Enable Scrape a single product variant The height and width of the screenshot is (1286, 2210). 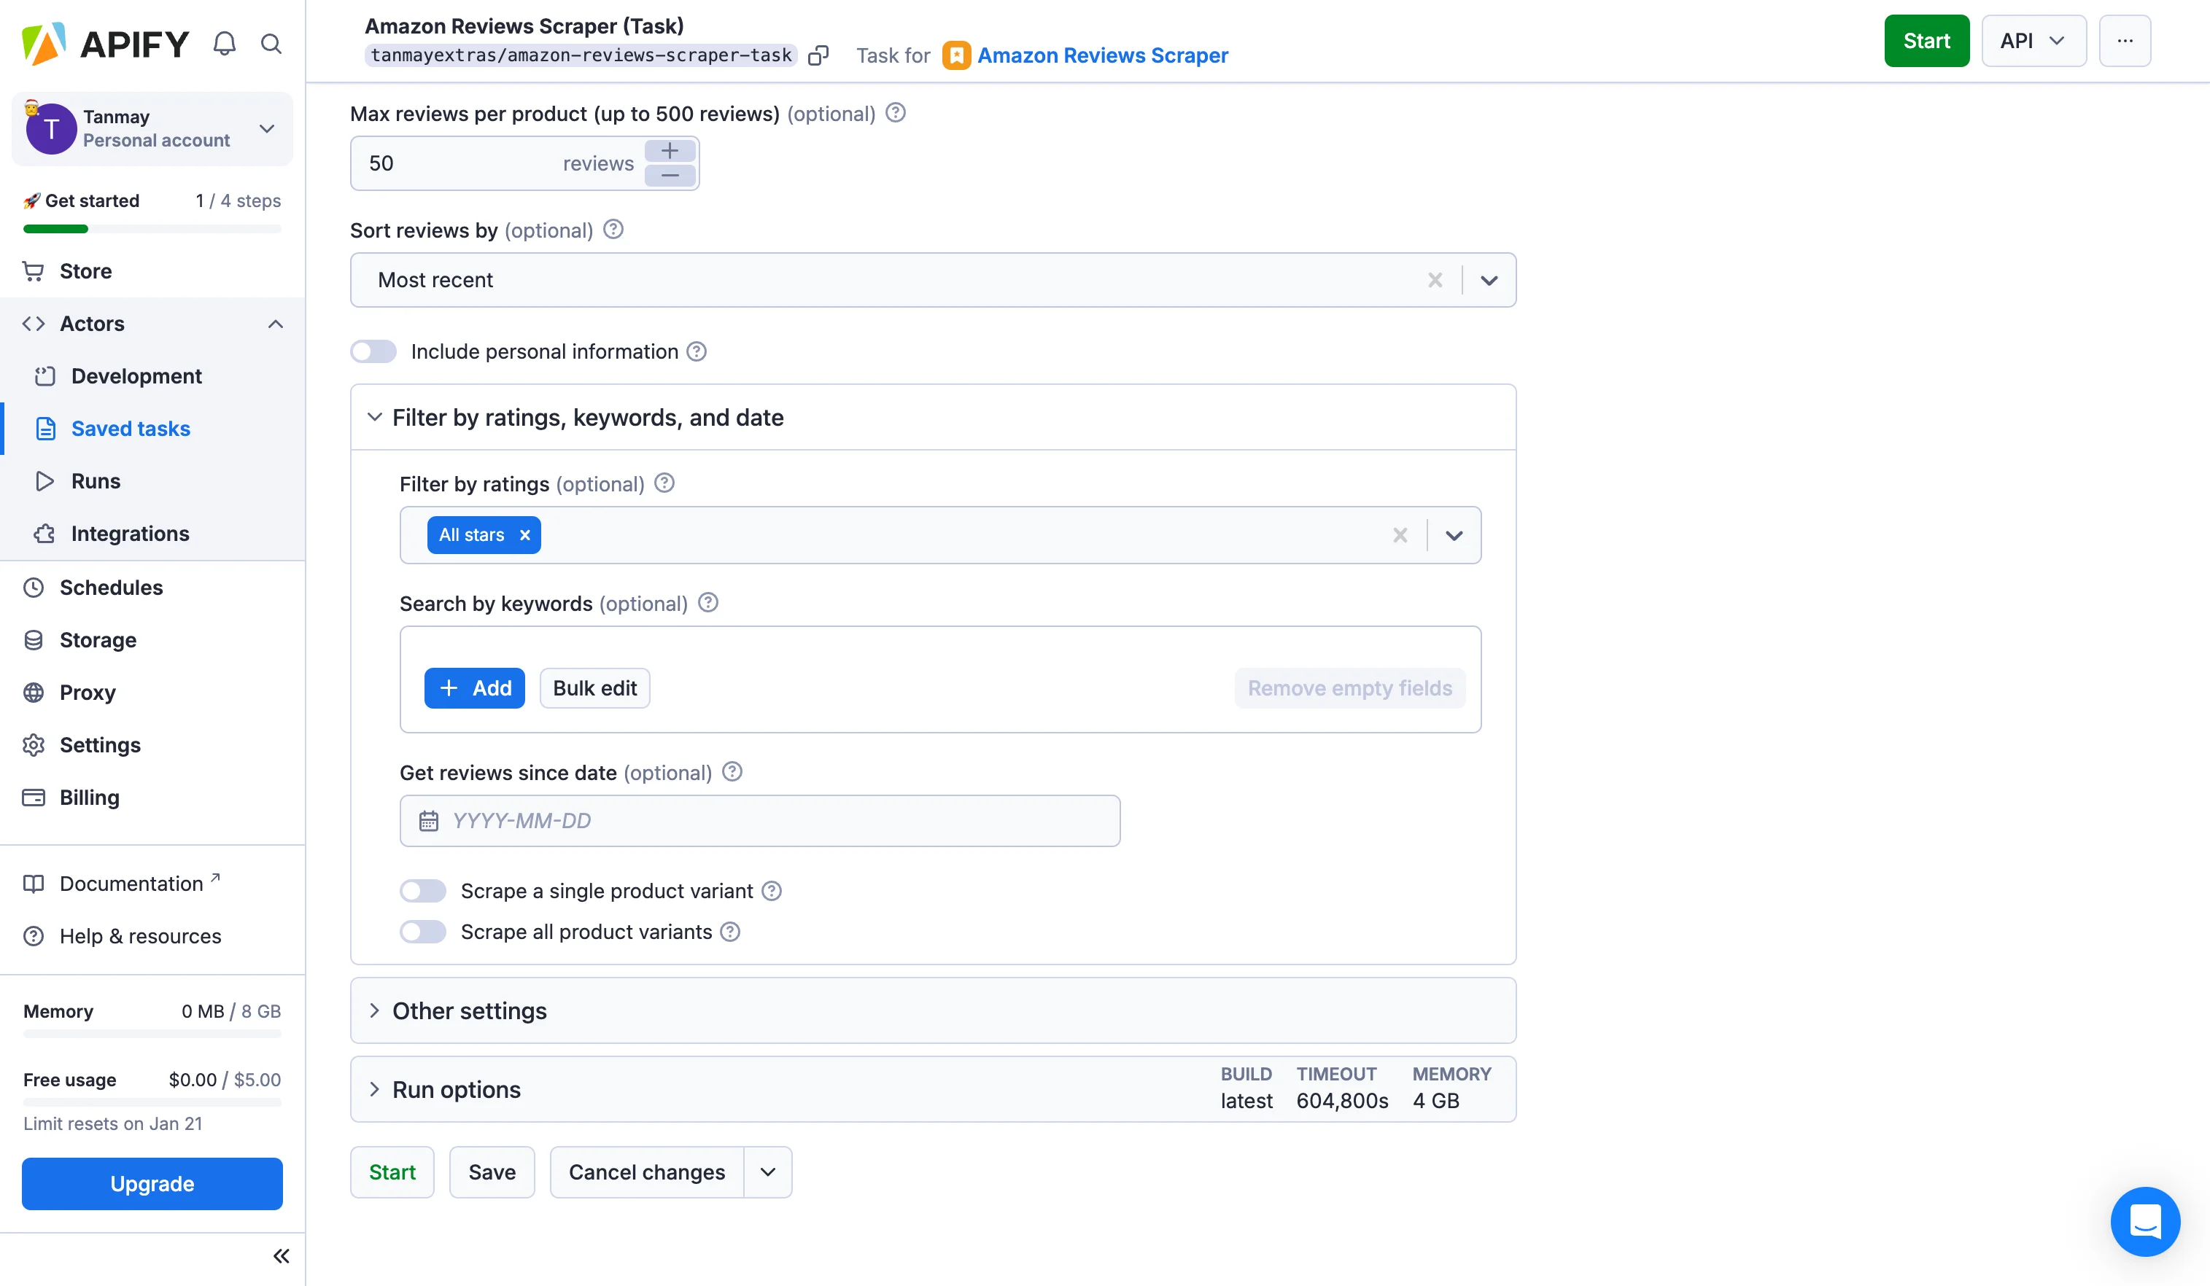pos(423,892)
